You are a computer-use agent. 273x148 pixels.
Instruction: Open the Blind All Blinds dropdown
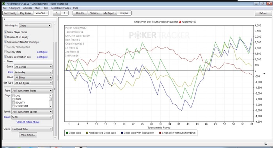point(33,78)
